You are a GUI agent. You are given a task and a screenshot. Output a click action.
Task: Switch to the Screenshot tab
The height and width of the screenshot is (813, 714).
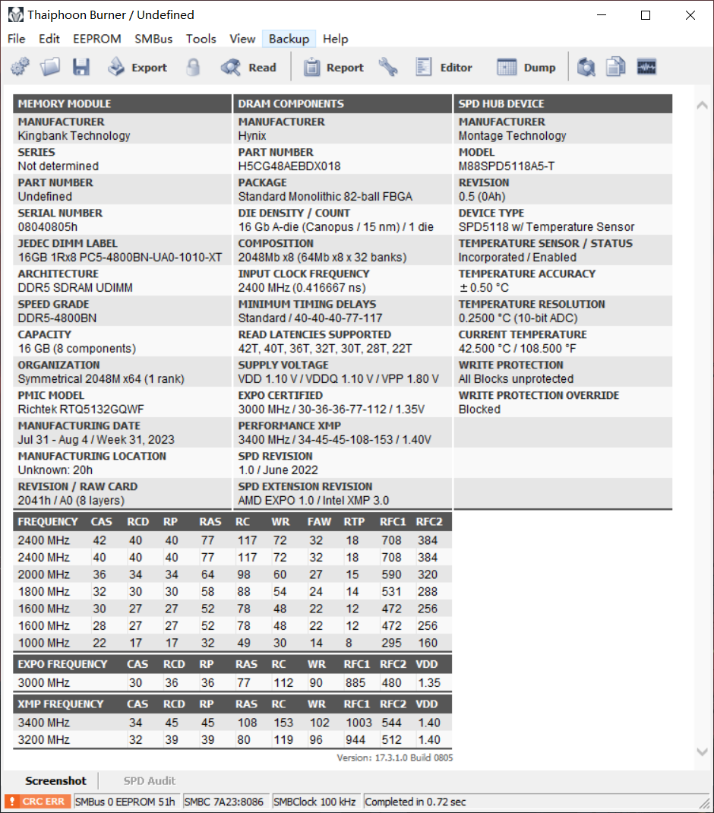(x=55, y=781)
